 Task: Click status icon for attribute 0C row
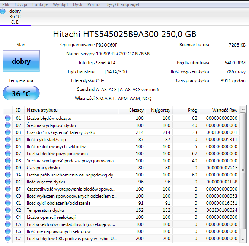pyautogui.click(x=8, y=182)
